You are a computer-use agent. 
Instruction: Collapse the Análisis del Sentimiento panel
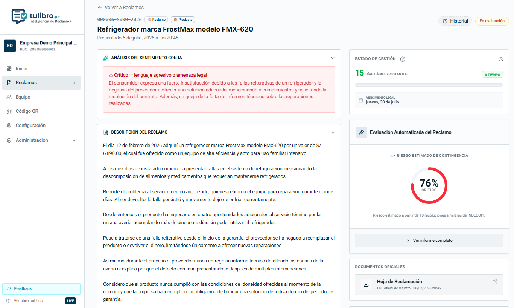click(x=333, y=58)
